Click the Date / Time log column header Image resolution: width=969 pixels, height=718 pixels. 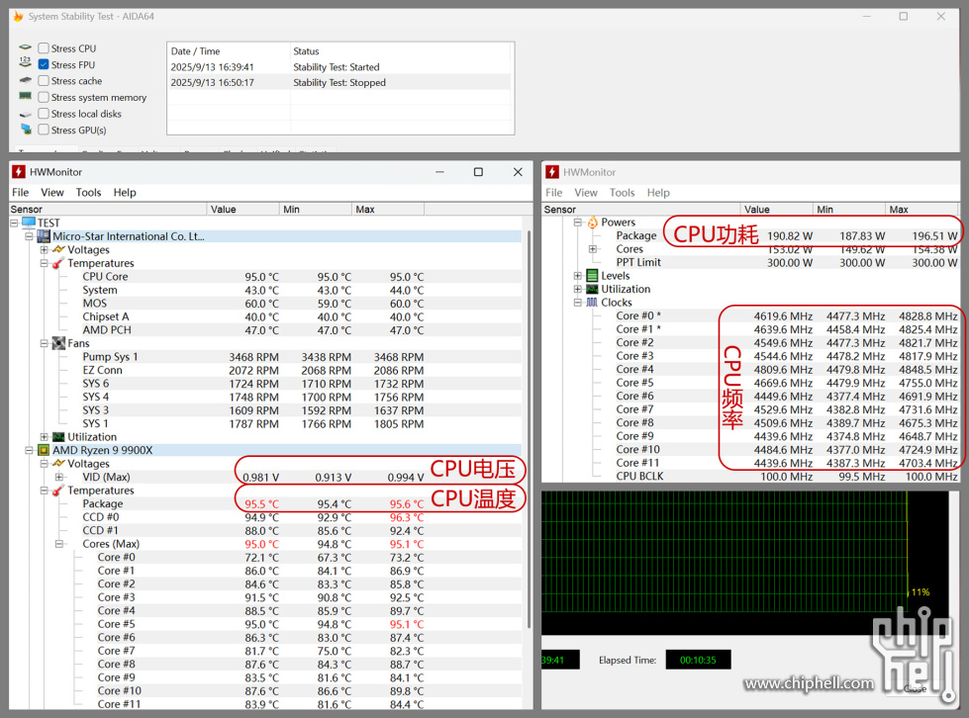[228, 51]
